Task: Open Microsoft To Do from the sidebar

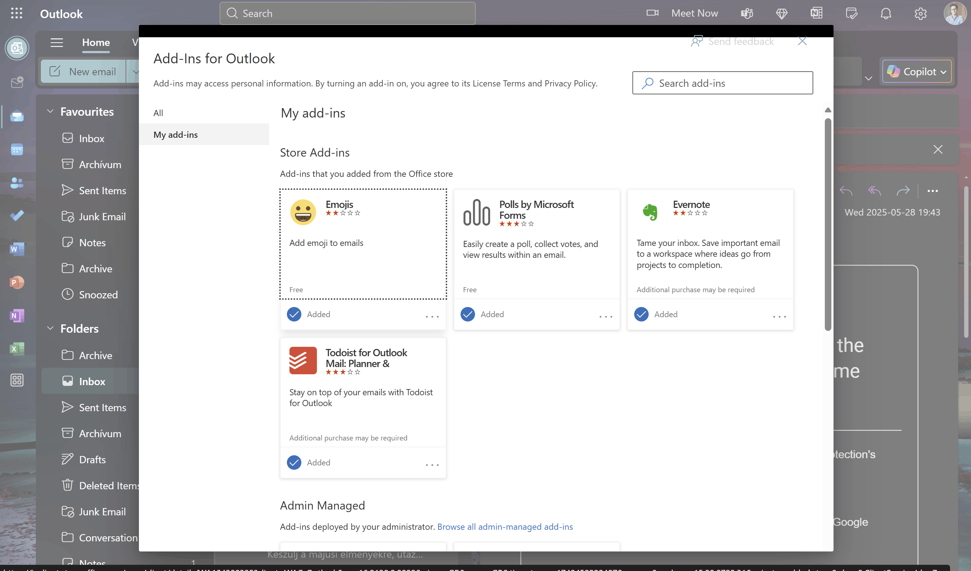Action: pos(17,216)
